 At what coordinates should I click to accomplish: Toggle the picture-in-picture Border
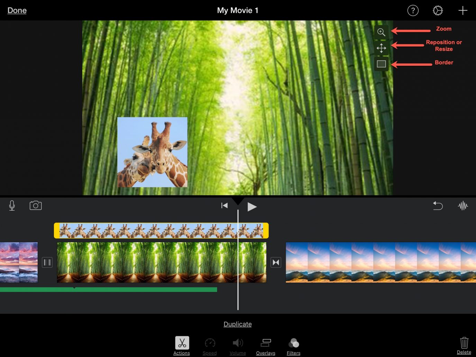point(381,64)
